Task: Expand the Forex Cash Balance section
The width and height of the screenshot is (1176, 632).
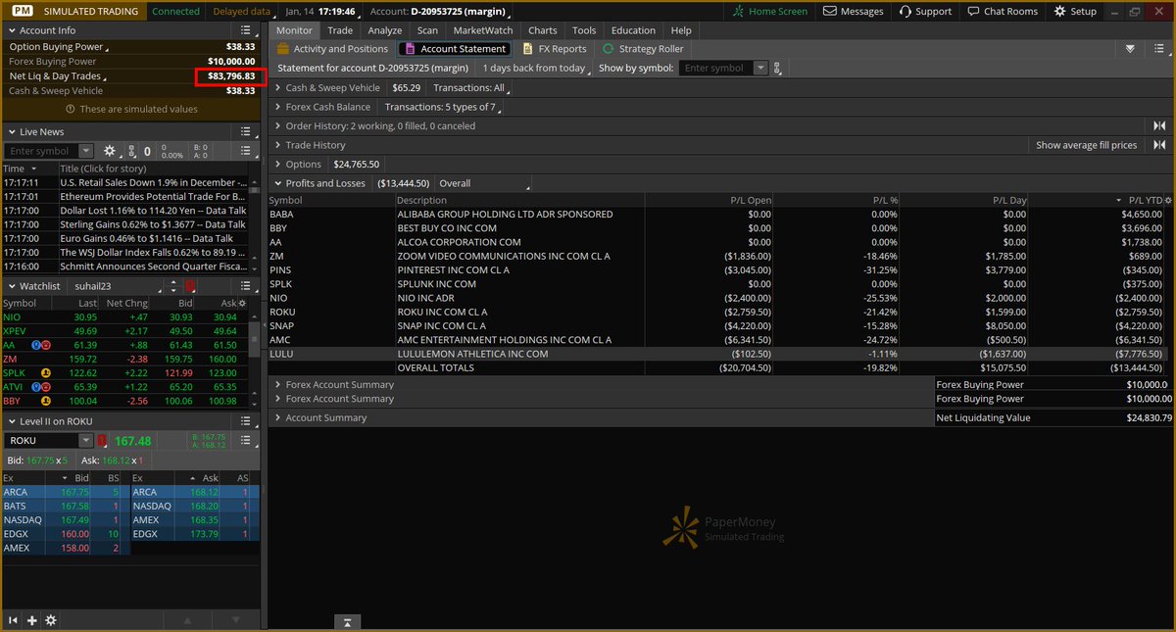Action: point(277,107)
